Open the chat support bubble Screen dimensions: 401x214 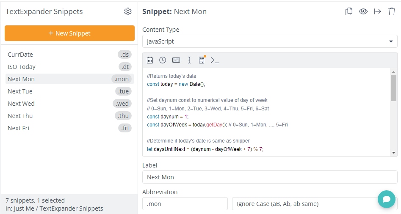386,199
